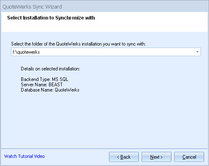The image size is (209, 166).
Task: Open the installation folder dropdown arrow
Action: [x=197, y=52]
